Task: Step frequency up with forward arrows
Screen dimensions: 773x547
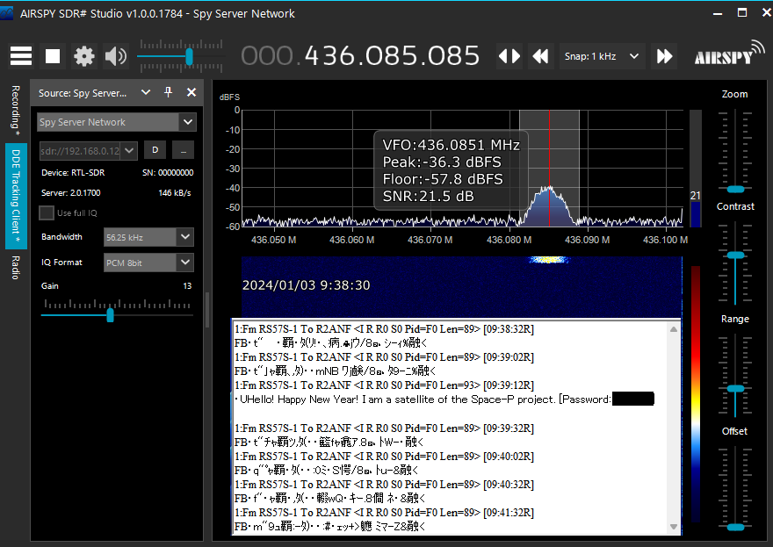Action: pyautogui.click(x=664, y=56)
